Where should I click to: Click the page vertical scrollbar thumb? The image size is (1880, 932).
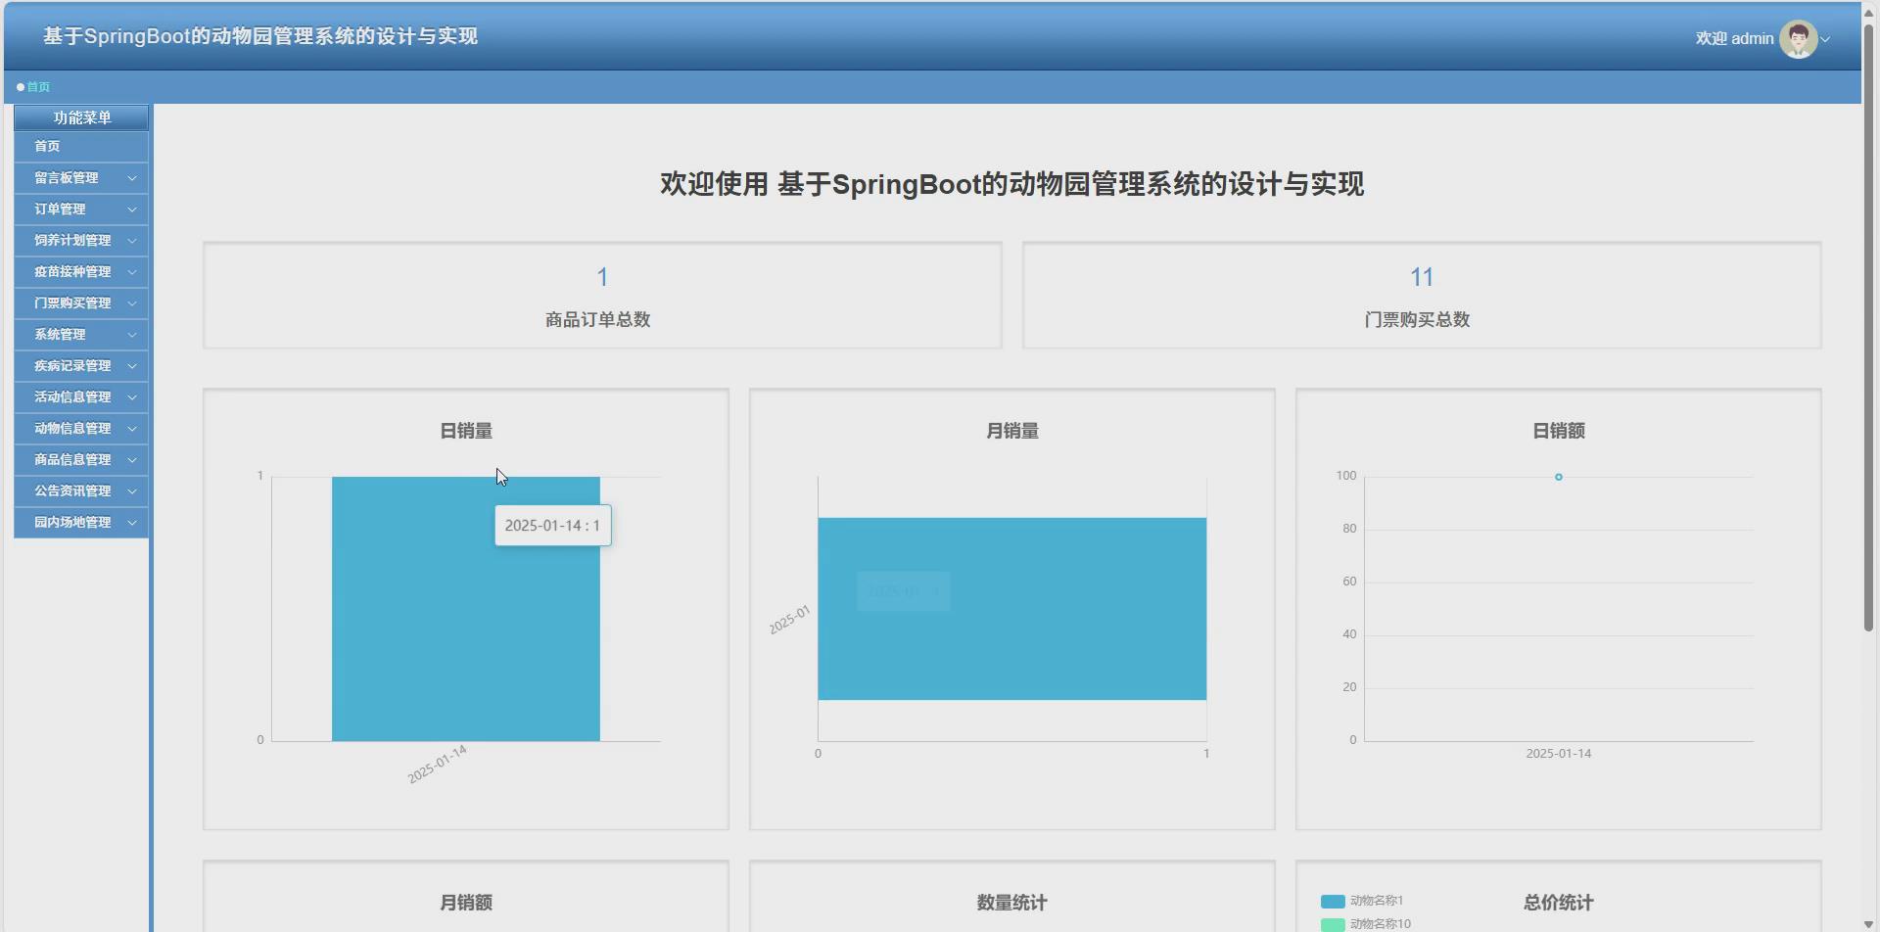pos(1868,327)
